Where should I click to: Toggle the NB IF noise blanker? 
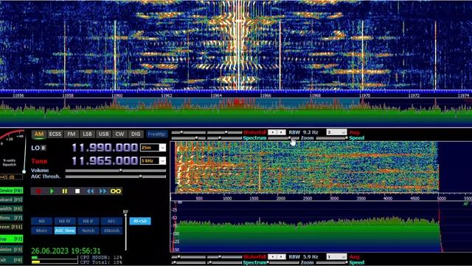click(88, 221)
